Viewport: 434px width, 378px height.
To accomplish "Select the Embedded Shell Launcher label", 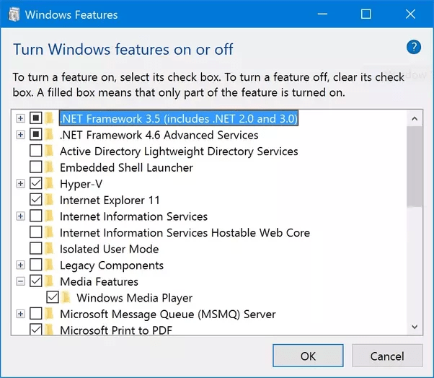I will 126,167.
